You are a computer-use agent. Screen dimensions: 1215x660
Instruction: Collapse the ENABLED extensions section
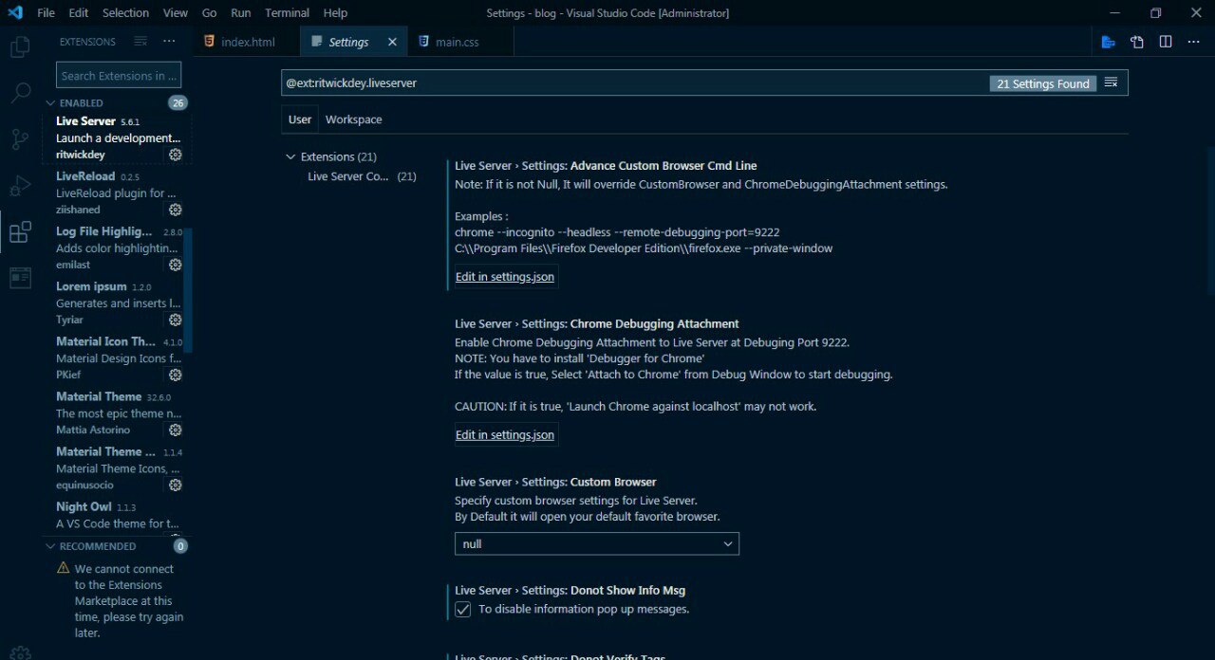(x=51, y=102)
